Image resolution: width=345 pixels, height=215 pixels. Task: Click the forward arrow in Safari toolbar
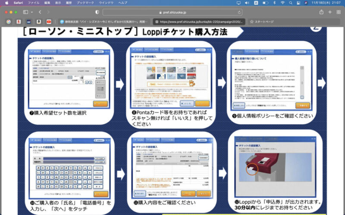pos(48,12)
